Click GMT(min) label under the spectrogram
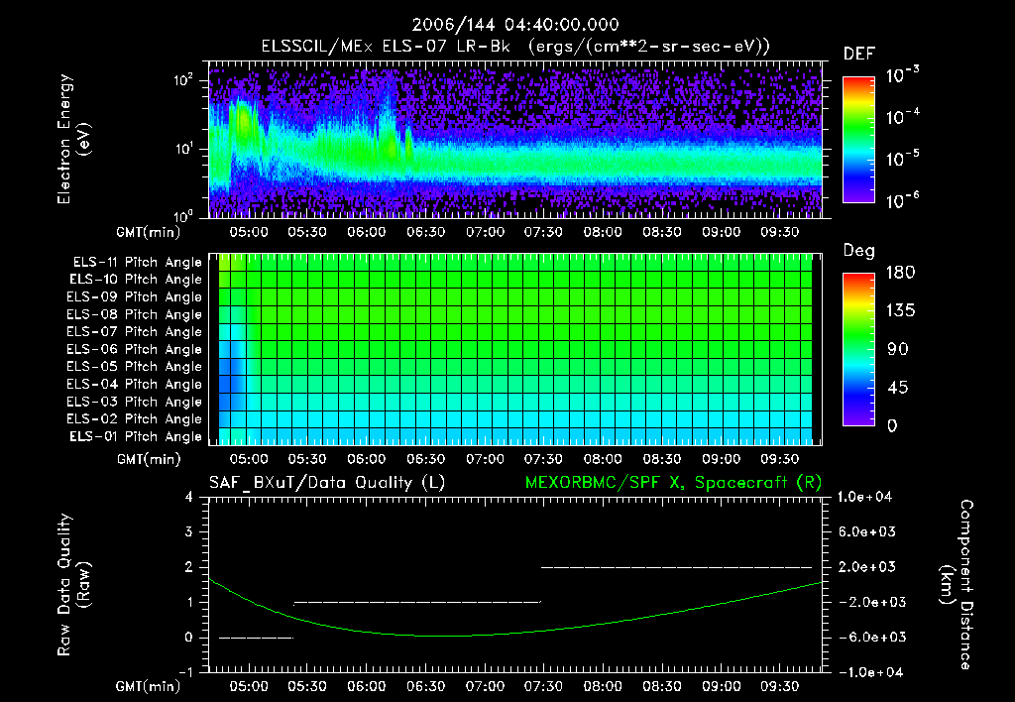Image resolution: width=1015 pixels, height=702 pixels. (149, 232)
